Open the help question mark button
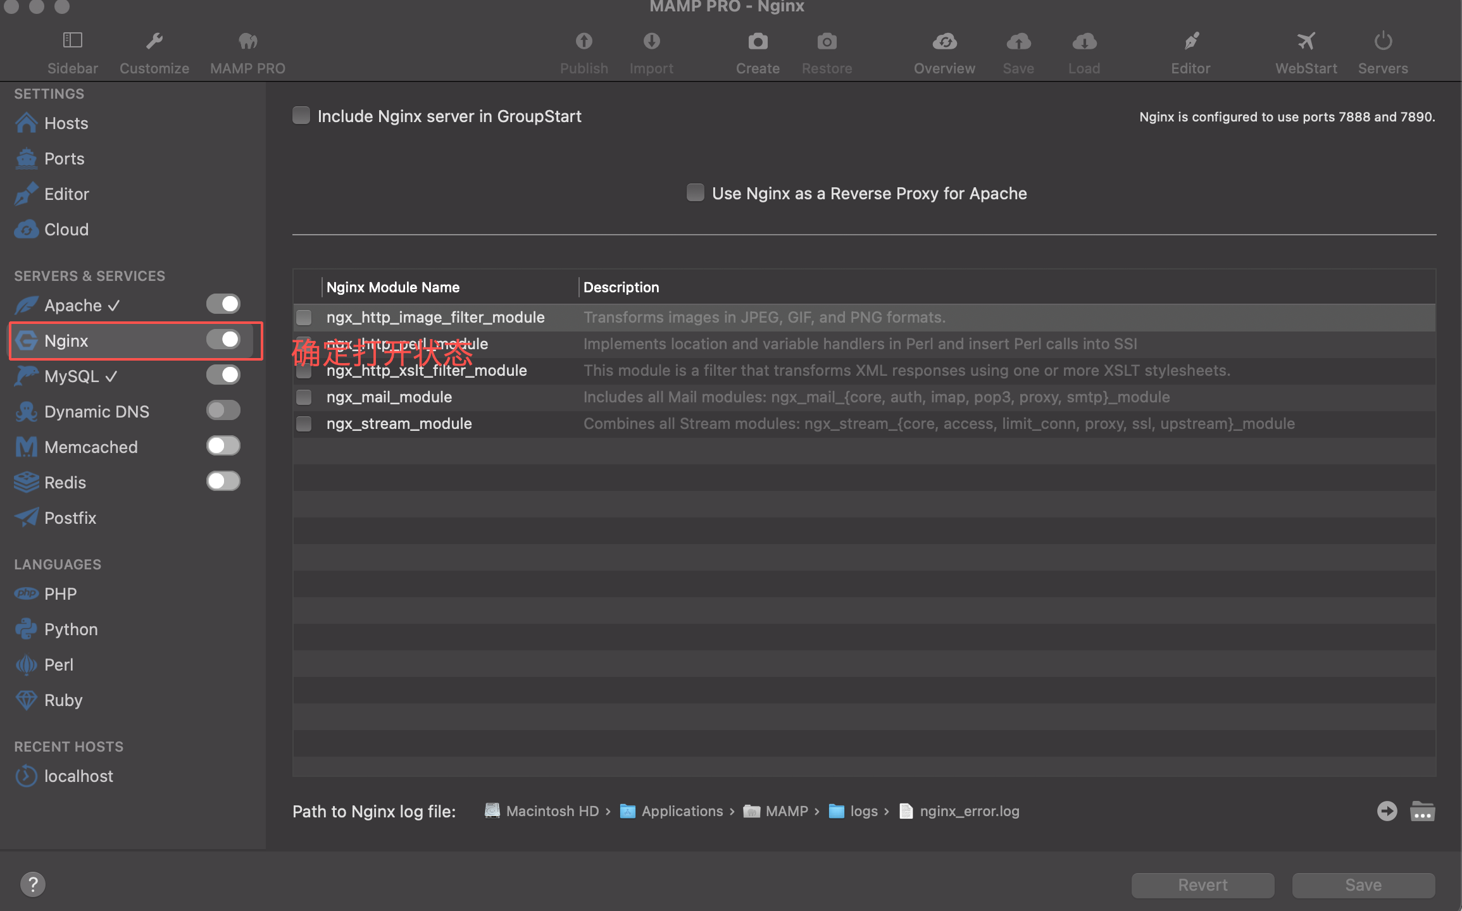The width and height of the screenshot is (1462, 911). [x=33, y=884]
